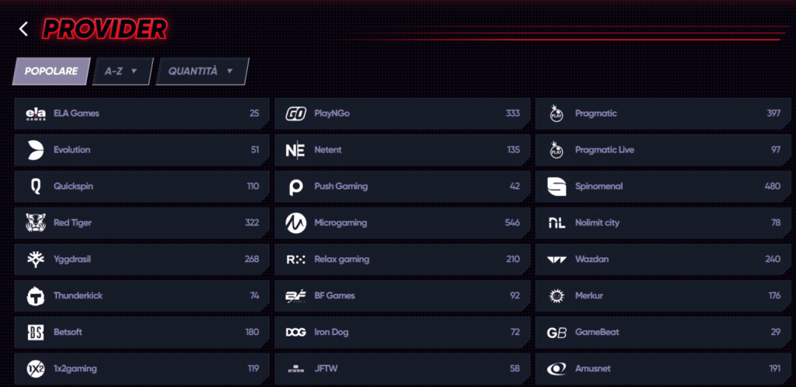This screenshot has height=387, width=796.
Task: Open the Pragmatic Live provider
Action: tap(661, 150)
